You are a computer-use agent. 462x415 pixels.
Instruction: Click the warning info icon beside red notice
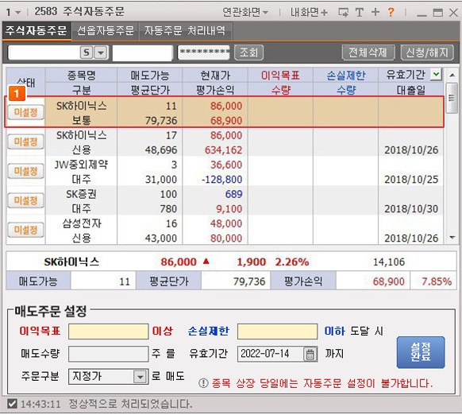[203, 383]
